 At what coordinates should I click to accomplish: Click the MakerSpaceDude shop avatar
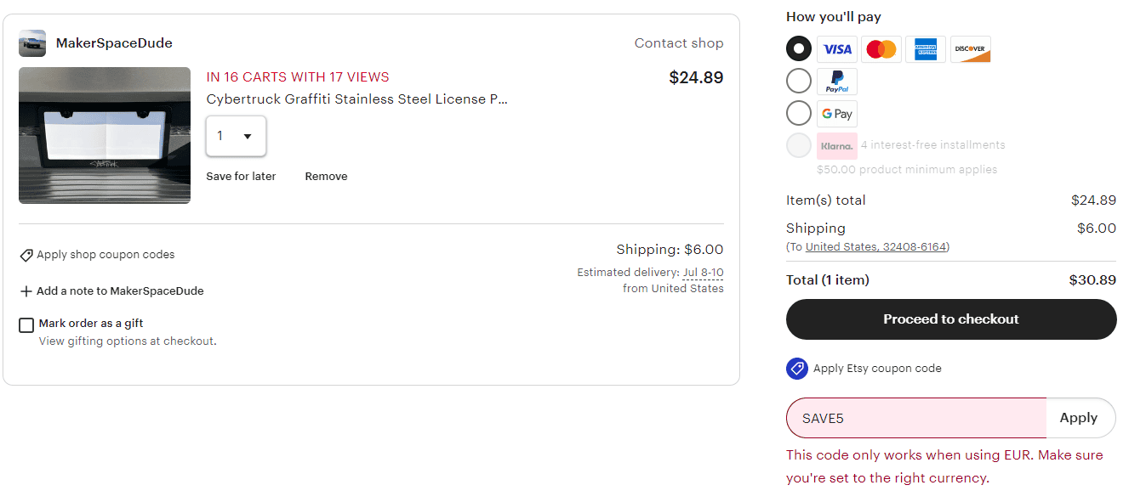pos(31,42)
